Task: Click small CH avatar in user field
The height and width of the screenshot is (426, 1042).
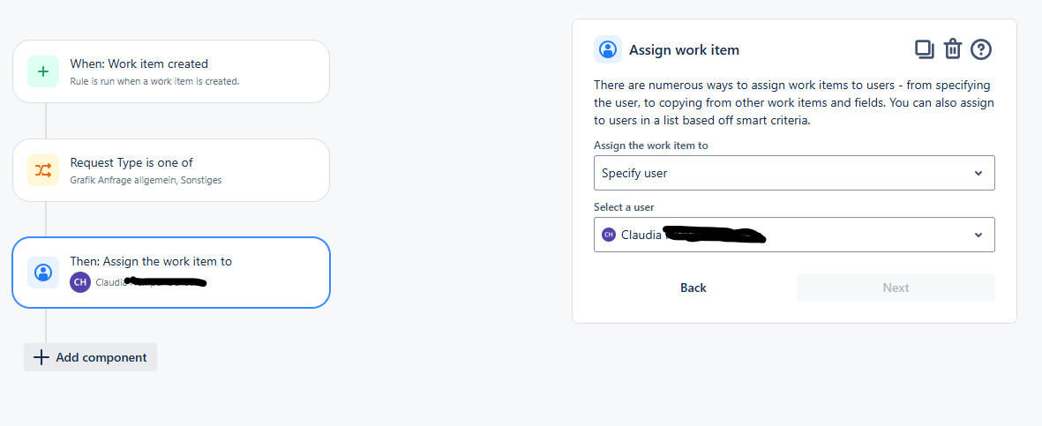Action: click(x=608, y=235)
